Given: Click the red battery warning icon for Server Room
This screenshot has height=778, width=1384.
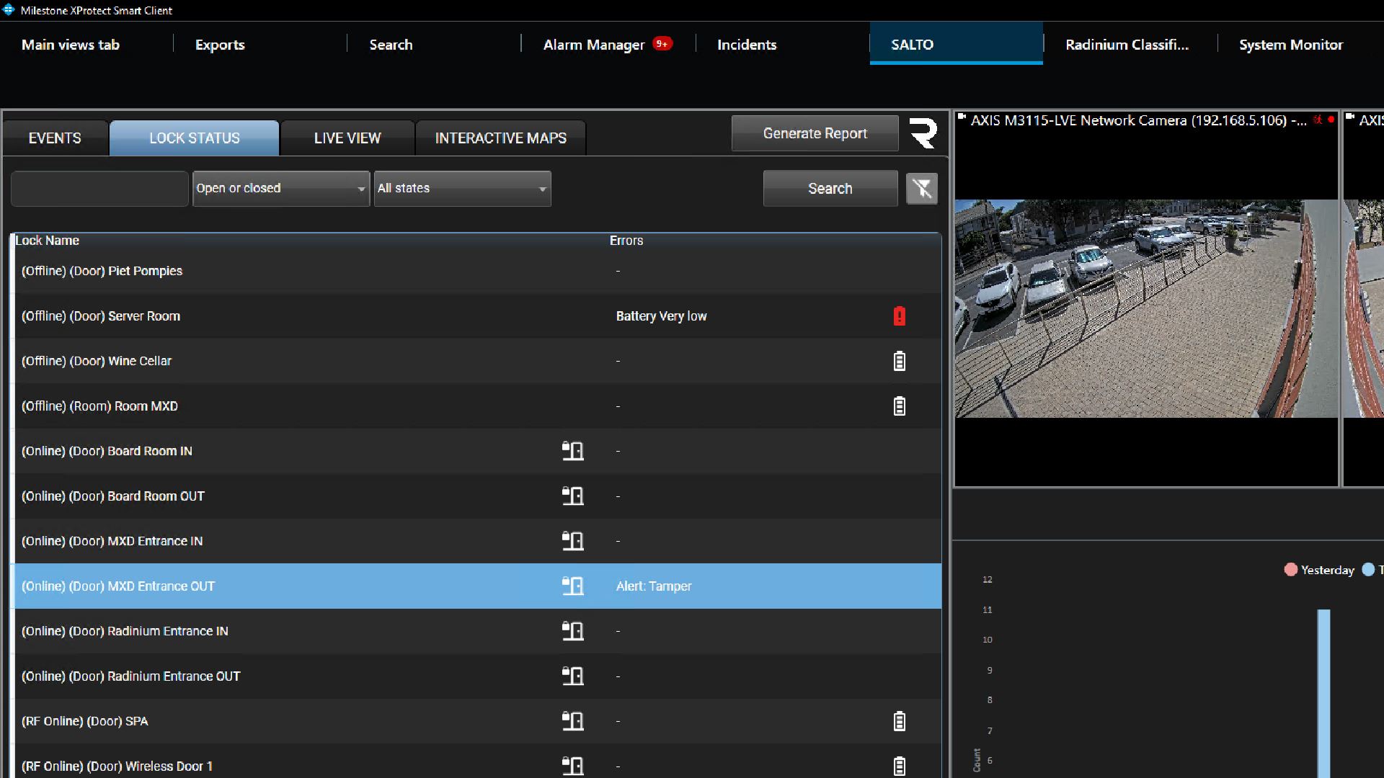Looking at the screenshot, I should 899,316.
